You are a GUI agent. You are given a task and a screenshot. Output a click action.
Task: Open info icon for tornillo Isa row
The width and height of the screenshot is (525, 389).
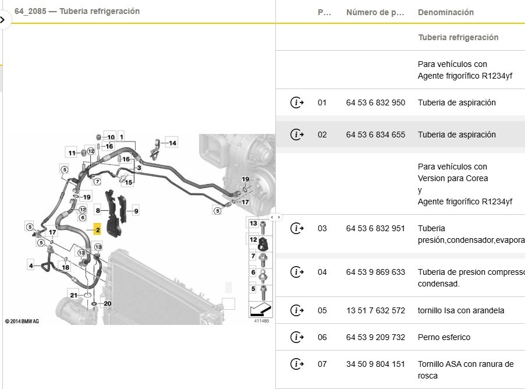point(297,310)
